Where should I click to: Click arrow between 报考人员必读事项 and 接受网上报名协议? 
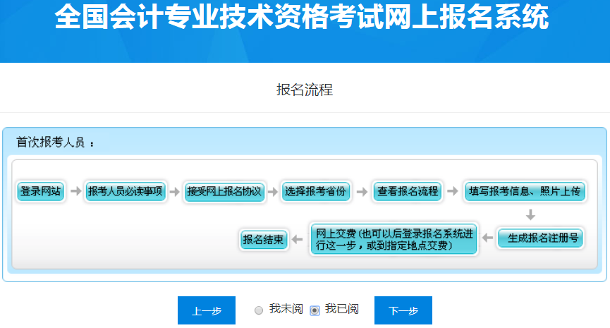pos(174,192)
